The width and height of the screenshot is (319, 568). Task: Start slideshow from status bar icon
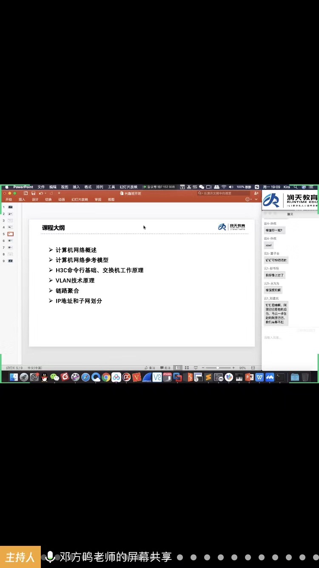pos(196,368)
